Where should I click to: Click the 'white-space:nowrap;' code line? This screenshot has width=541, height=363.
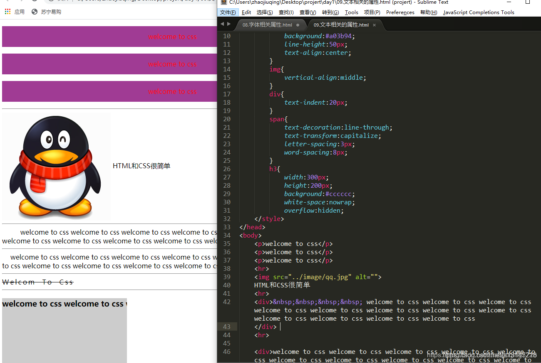coord(320,202)
